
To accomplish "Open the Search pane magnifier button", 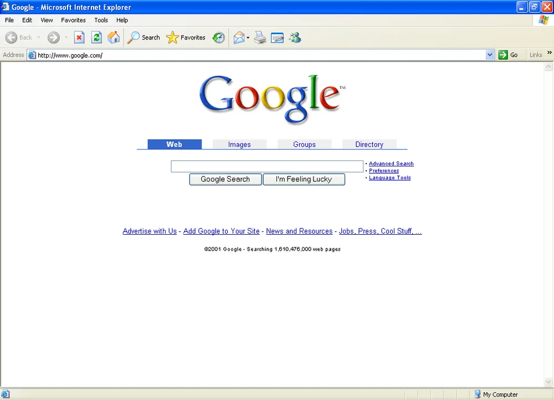I will click(x=143, y=38).
